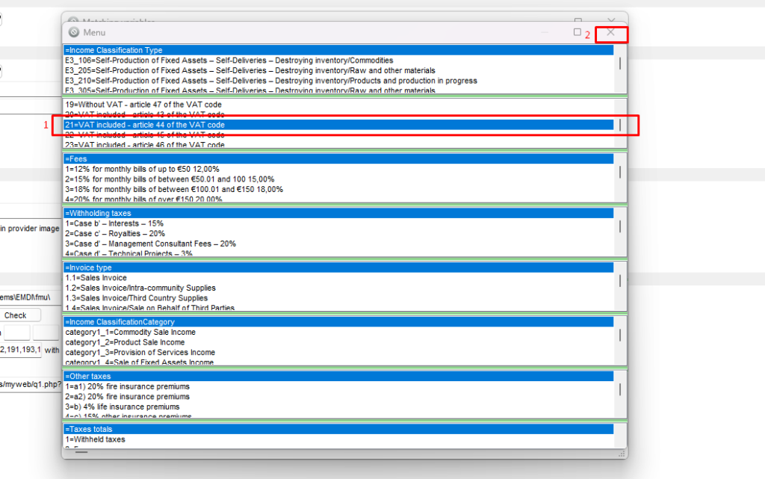The height and width of the screenshot is (479, 765).
Task: Click the Menu dialog gear icon
Action: 74,32
